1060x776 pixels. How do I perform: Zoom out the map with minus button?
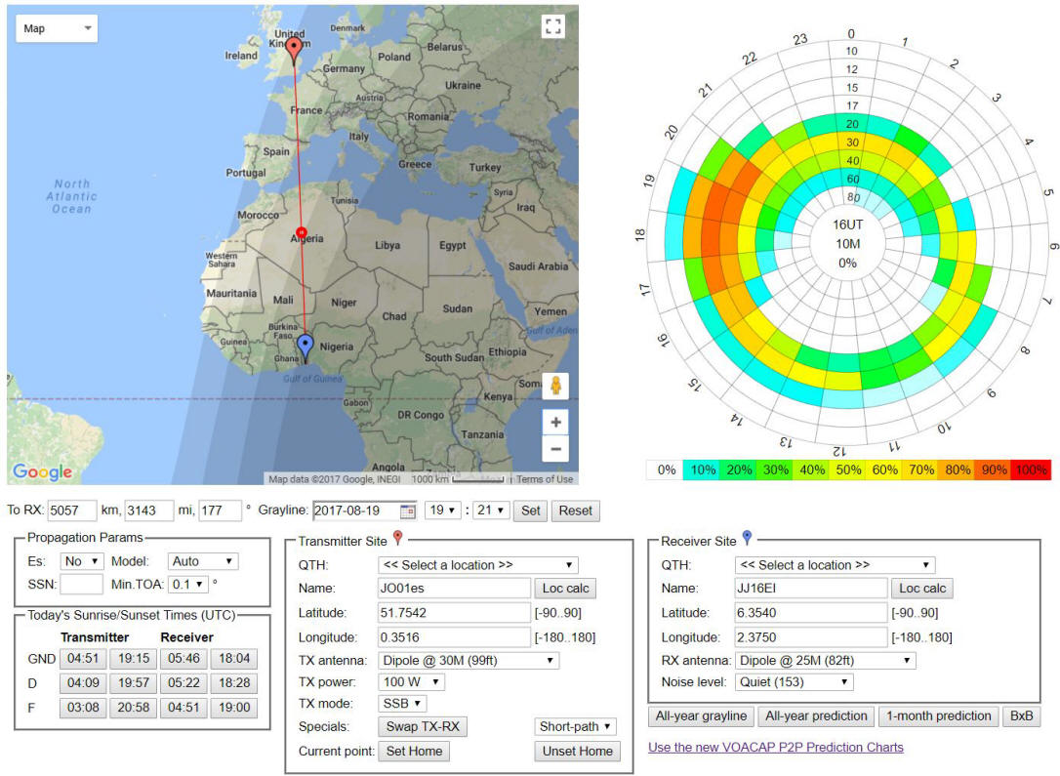[555, 450]
